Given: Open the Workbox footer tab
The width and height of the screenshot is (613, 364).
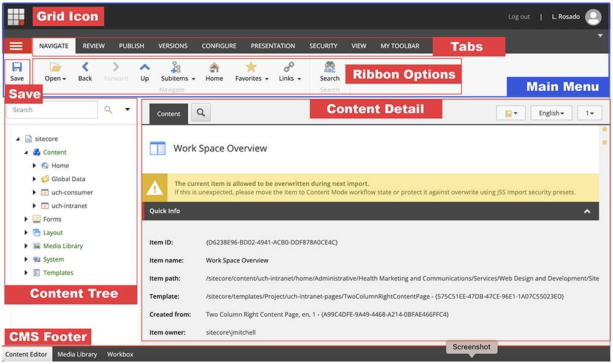Looking at the screenshot, I should pyautogui.click(x=120, y=354).
